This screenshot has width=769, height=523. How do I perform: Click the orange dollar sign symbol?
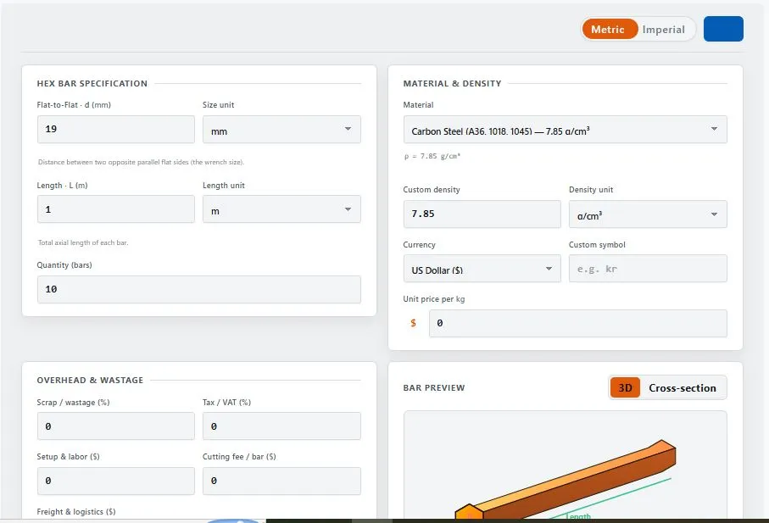[414, 323]
